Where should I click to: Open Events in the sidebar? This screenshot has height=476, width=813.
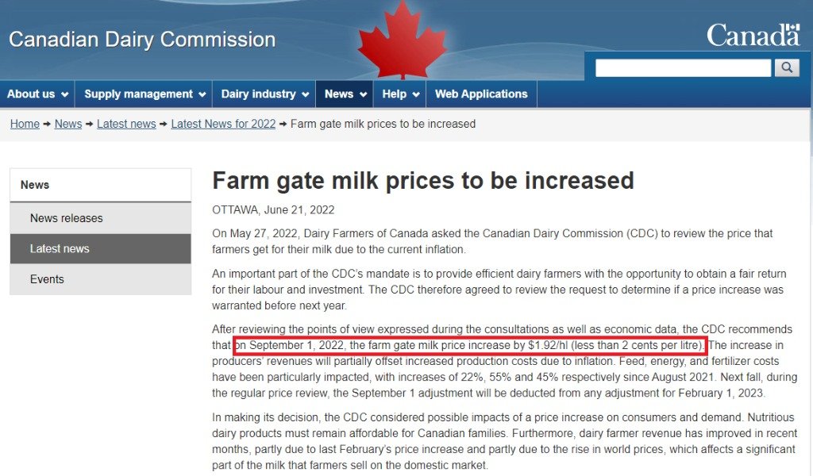tap(101, 279)
